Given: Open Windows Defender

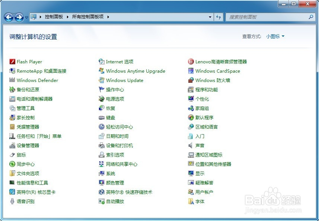Looking at the screenshot, I should tap(37, 80).
